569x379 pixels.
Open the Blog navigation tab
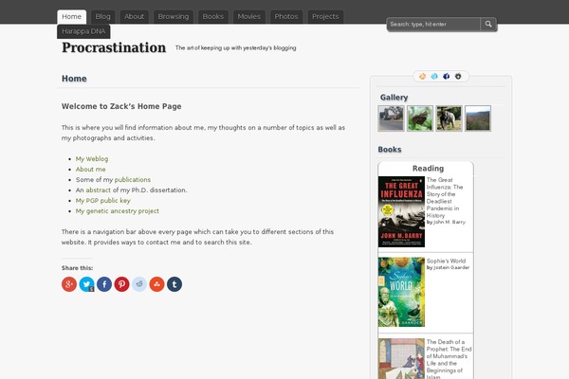pyautogui.click(x=102, y=17)
